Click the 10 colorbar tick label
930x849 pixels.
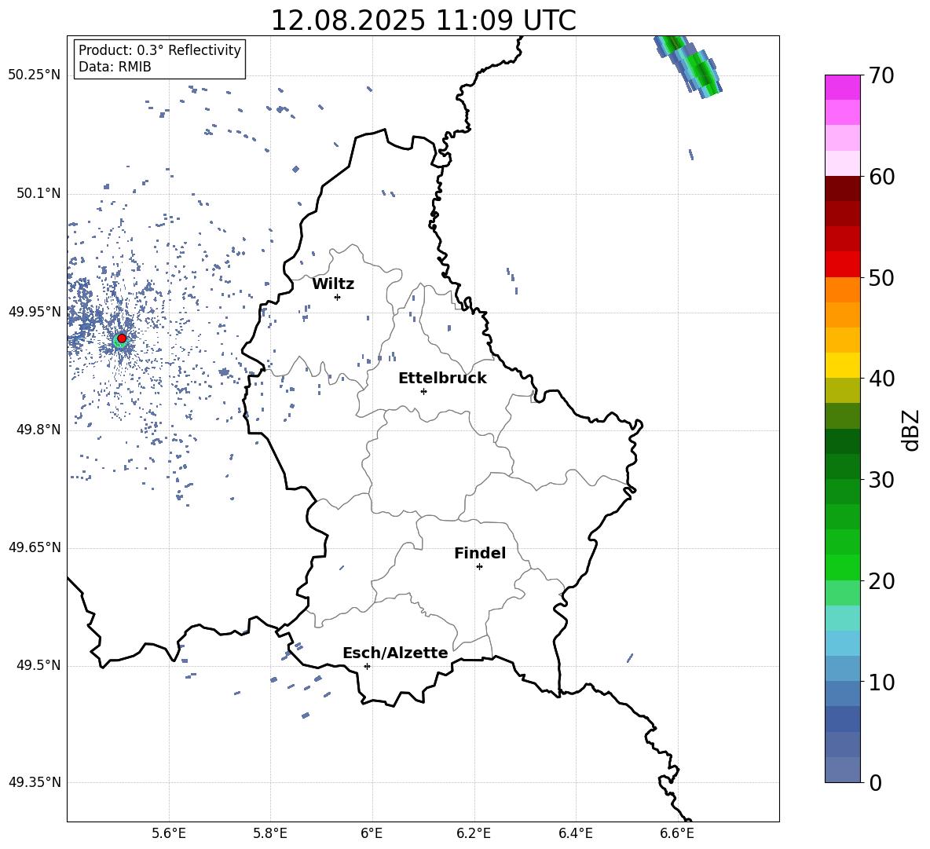click(x=882, y=682)
